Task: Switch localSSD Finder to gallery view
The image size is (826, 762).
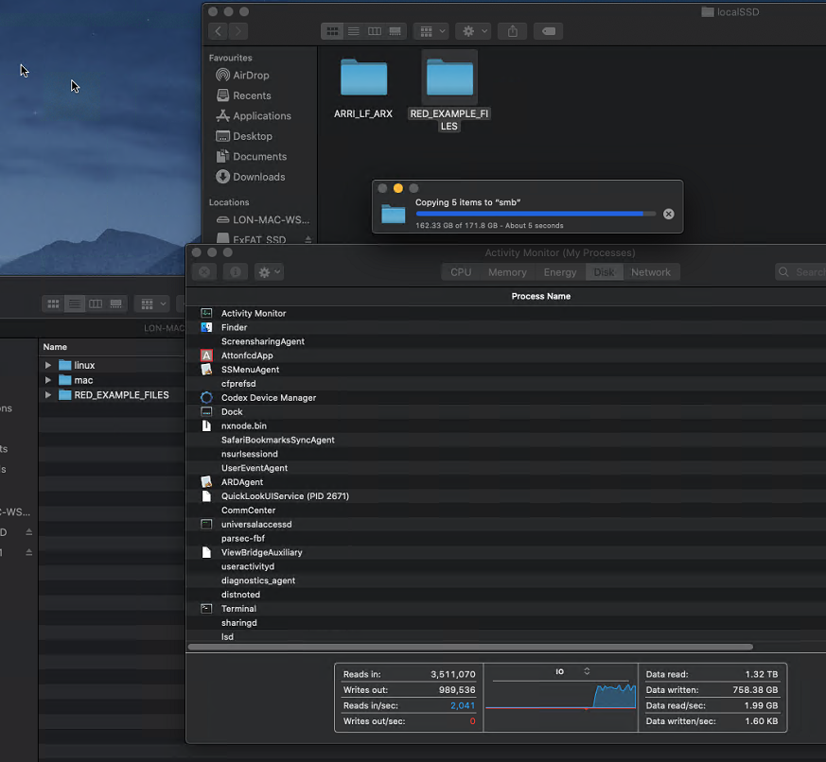Action: click(395, 31)
